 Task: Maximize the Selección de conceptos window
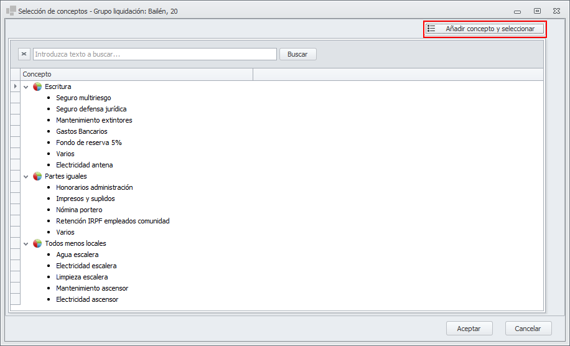[537, 11]
